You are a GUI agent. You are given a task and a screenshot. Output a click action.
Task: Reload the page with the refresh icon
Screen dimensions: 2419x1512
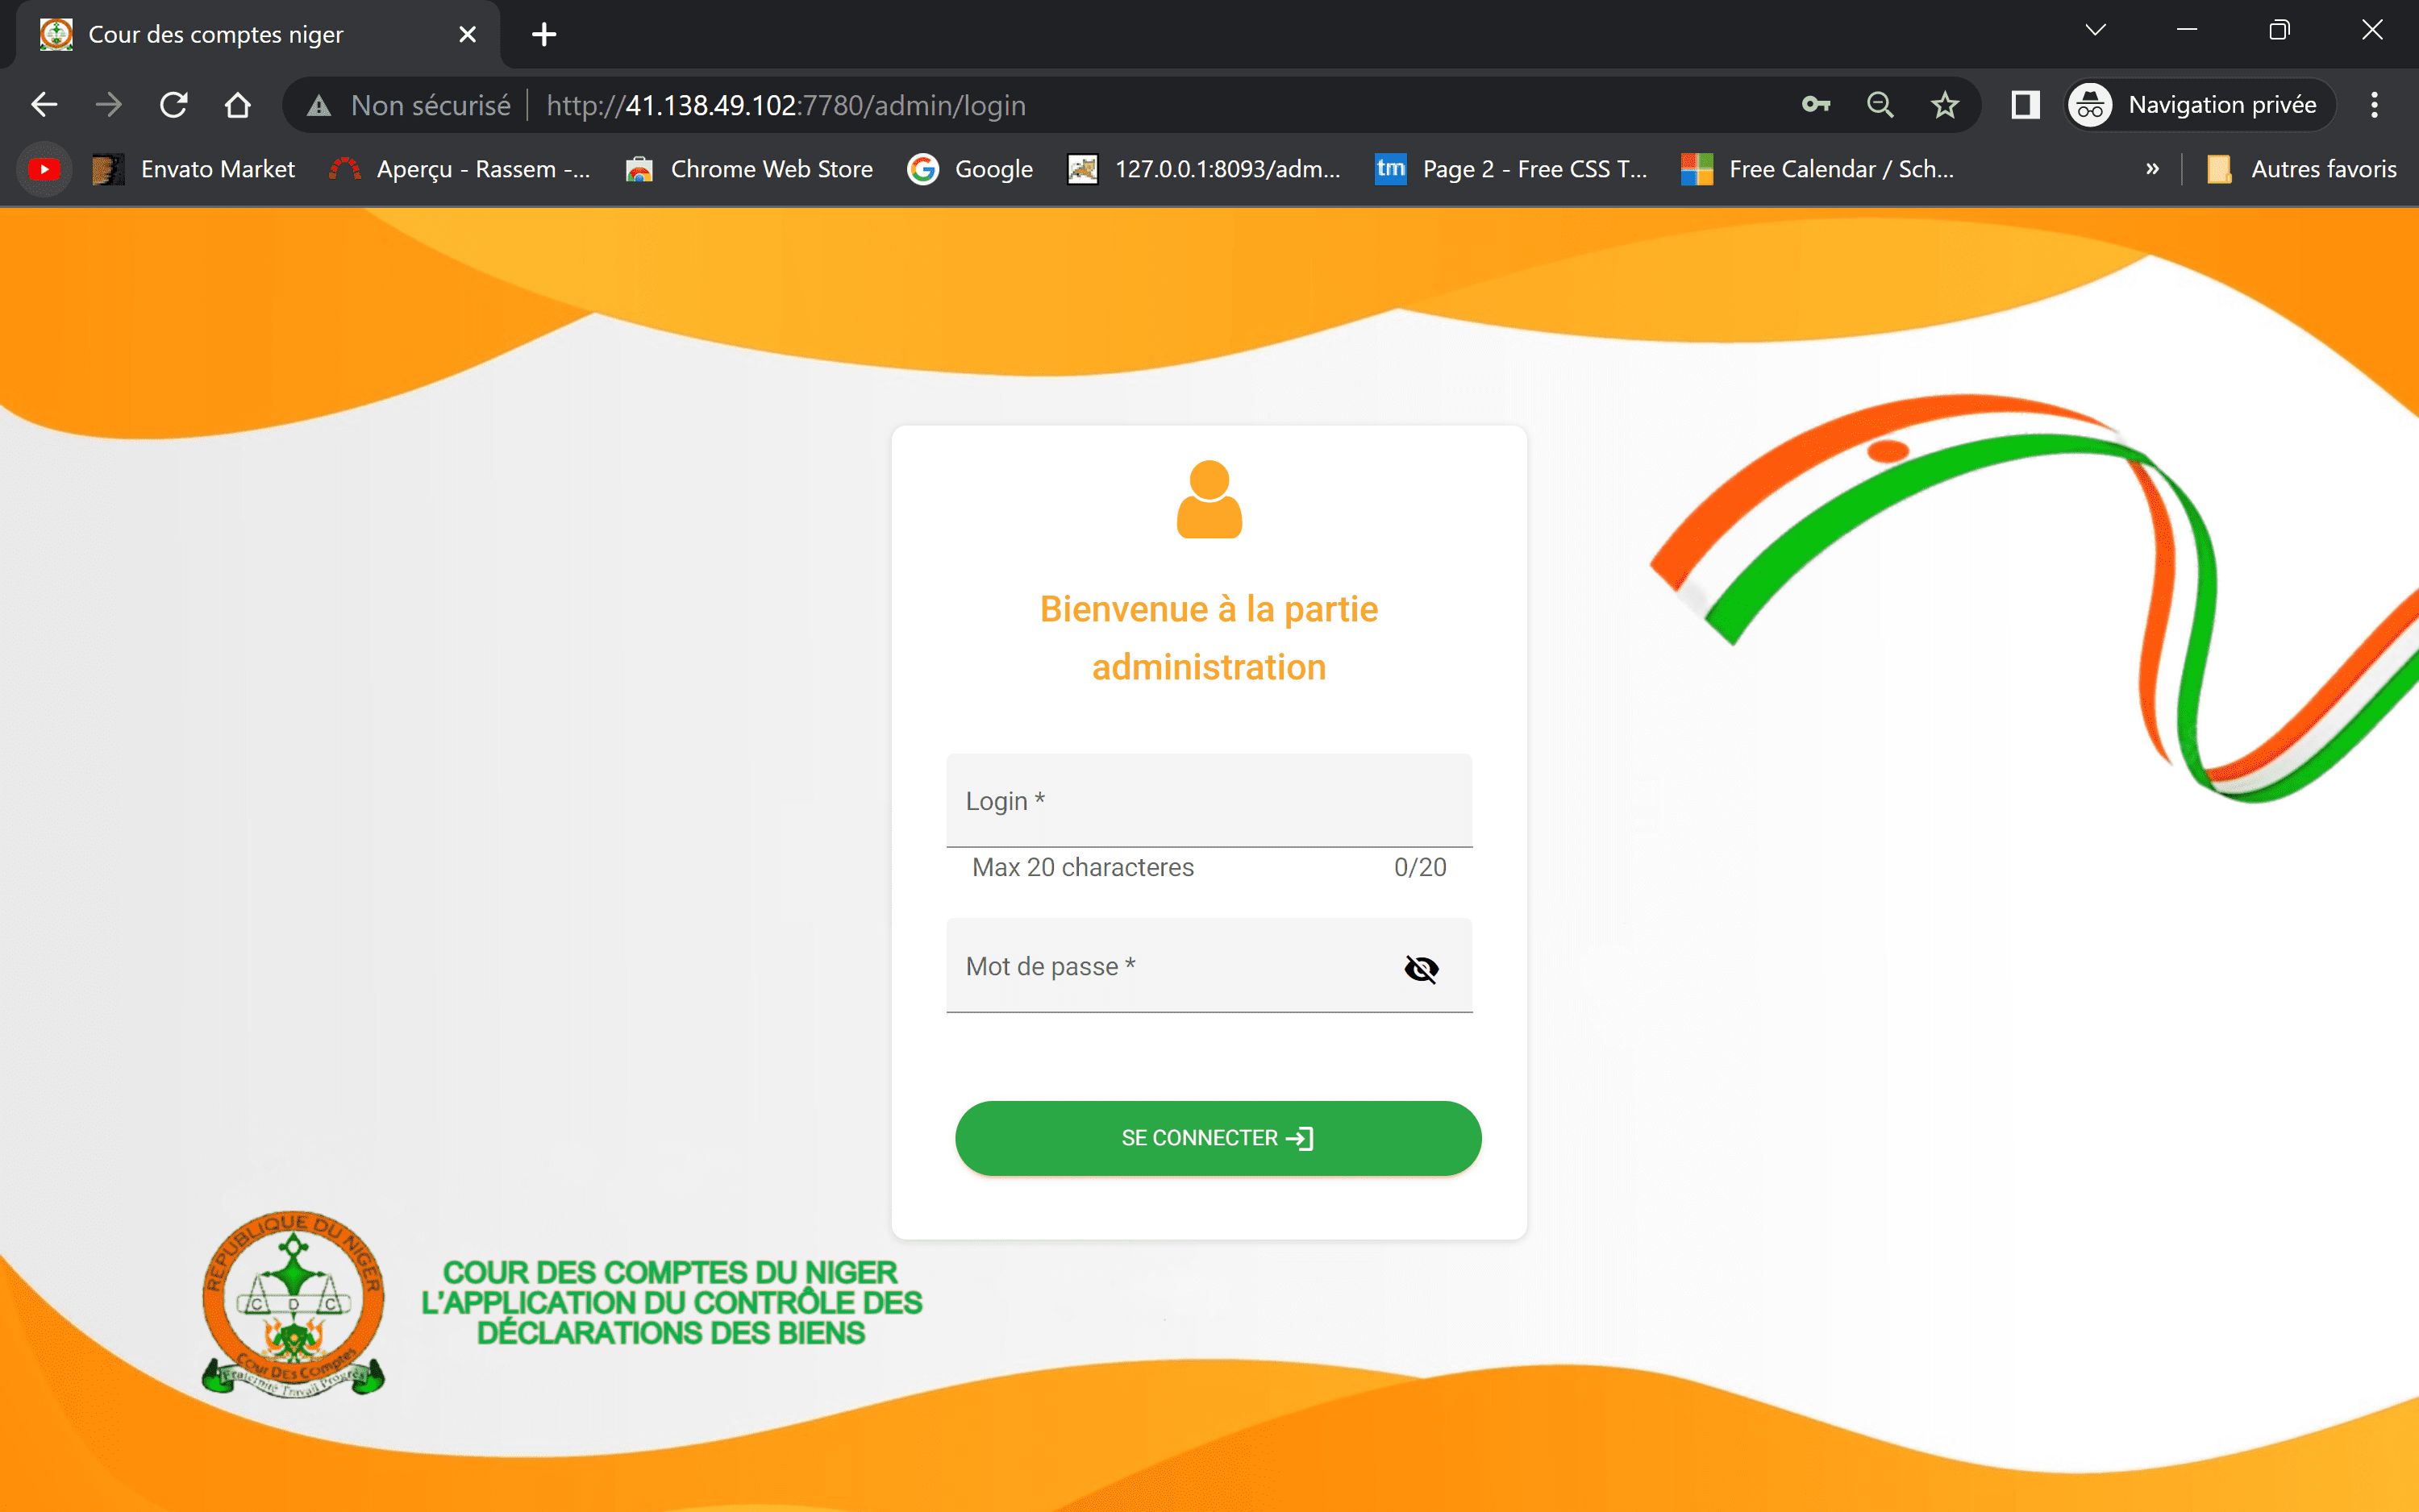(174, 105)
